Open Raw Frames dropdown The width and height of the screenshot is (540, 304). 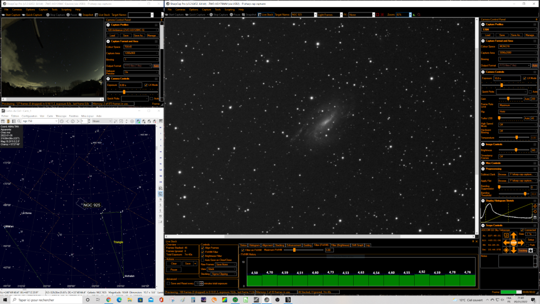pos(226,265)
